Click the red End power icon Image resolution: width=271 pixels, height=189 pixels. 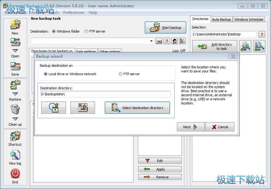[15, 174]
